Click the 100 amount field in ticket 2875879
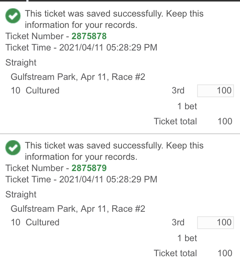Screen dimensions: 240x260 pyautogui.click(x=216, y=223)
